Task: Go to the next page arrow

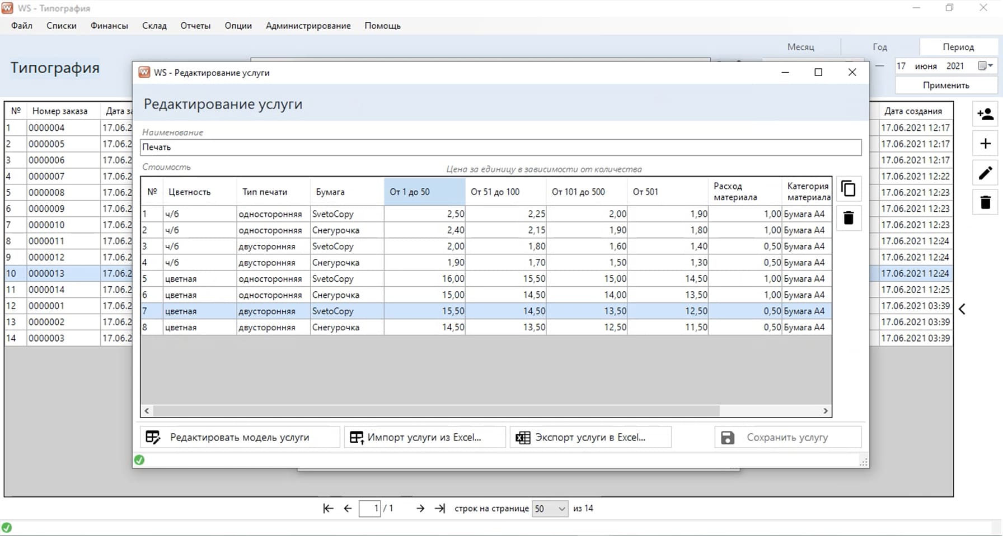Action: [x=420, y=509]
